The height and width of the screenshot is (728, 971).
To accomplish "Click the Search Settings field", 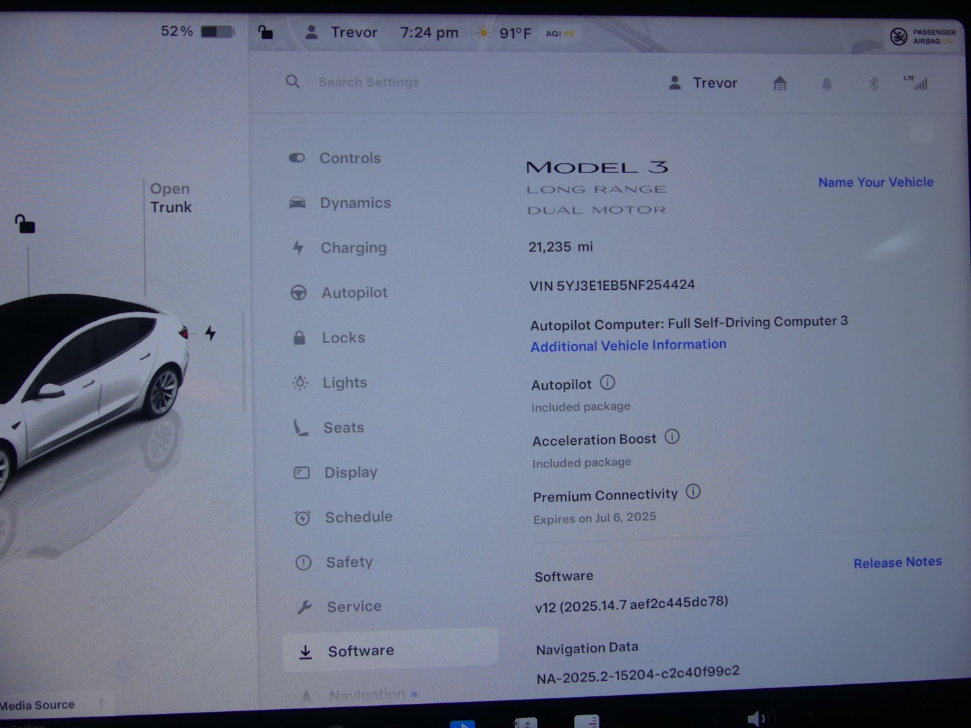I will (369, 82).
